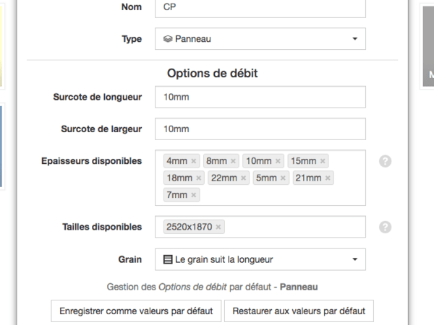Delete the 10mm thickness tag
The height and width of the screenshot is (325, 434).
(278, 161)
